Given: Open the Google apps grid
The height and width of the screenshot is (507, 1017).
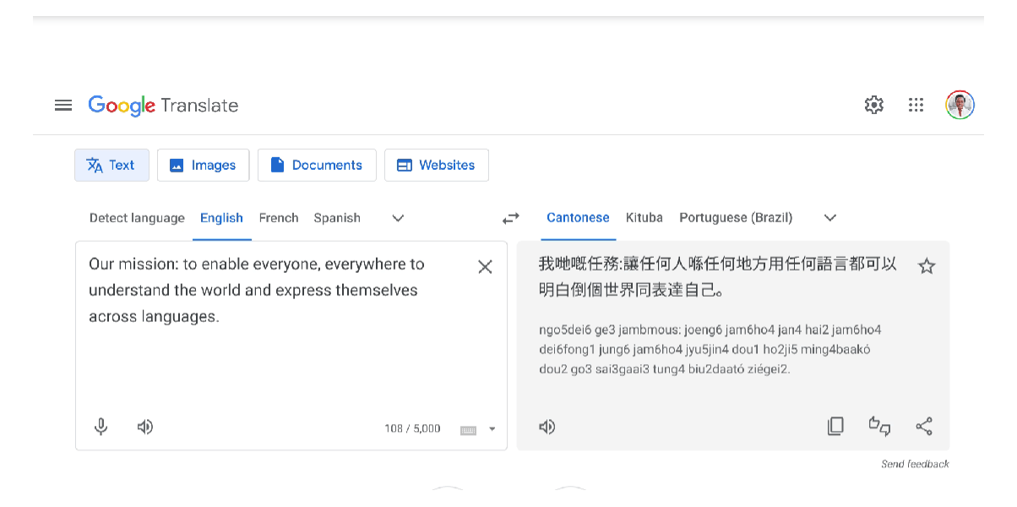Looking at the screenshot, I should (916, 105).
